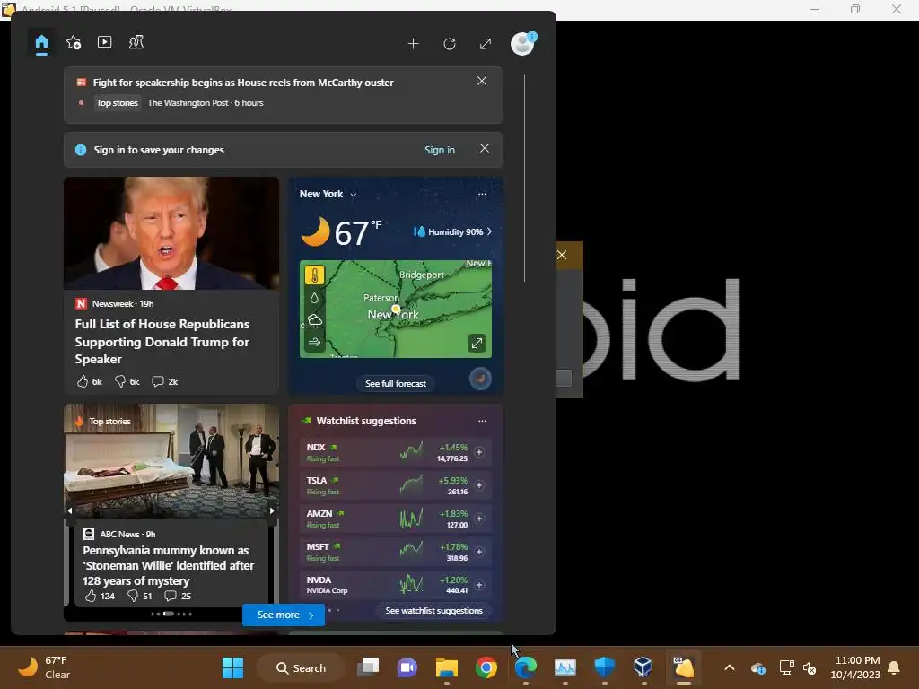Open the Donald Trump article image
The height and width of the screenshot is (689, 919).
[171, 233]
